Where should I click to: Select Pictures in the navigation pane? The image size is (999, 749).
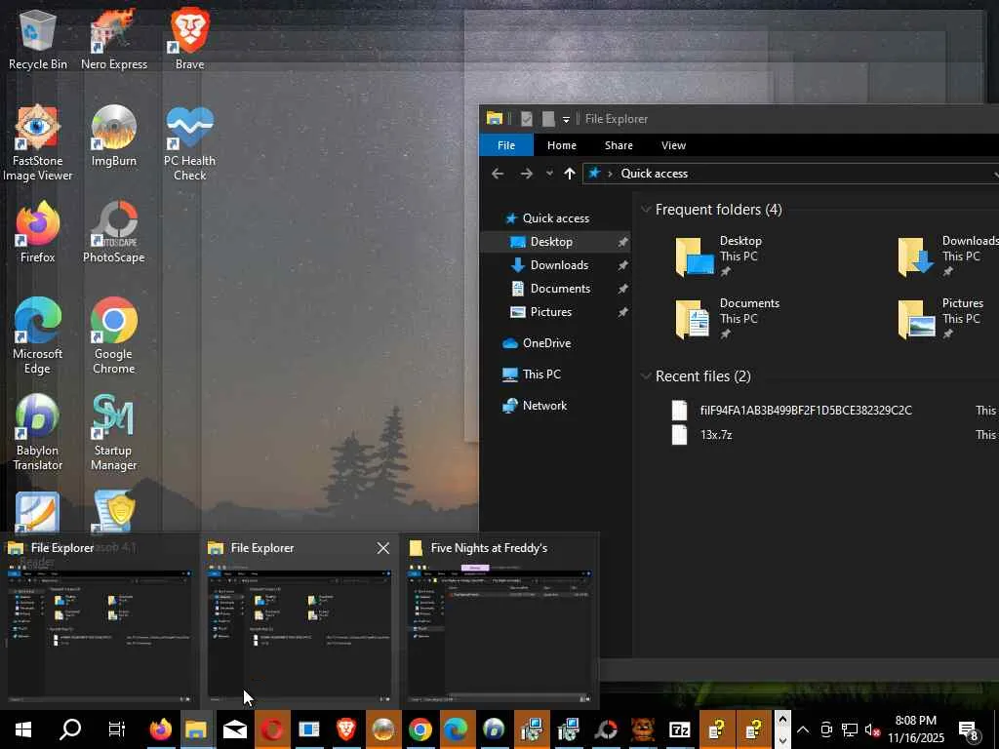[555, 312]
